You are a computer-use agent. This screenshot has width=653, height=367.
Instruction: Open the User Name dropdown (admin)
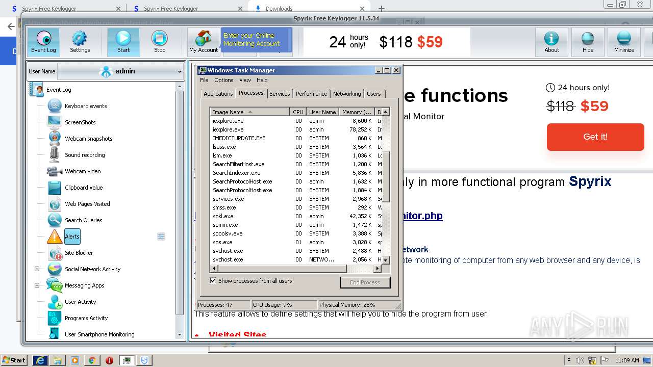[x=120, y=71]
